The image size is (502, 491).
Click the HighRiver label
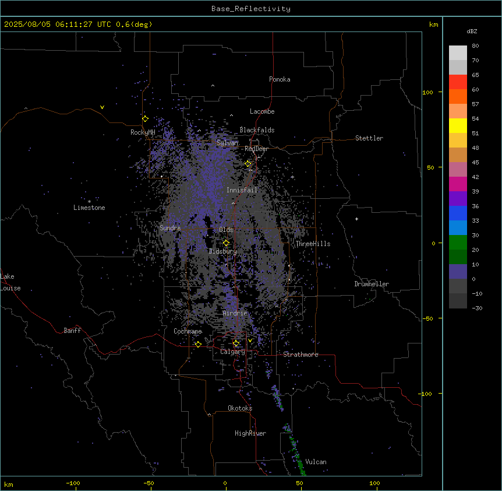click(250, 433)
